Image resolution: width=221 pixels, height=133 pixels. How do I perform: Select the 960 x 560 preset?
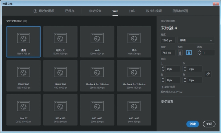pyautogui.click(x=60, y=110)
